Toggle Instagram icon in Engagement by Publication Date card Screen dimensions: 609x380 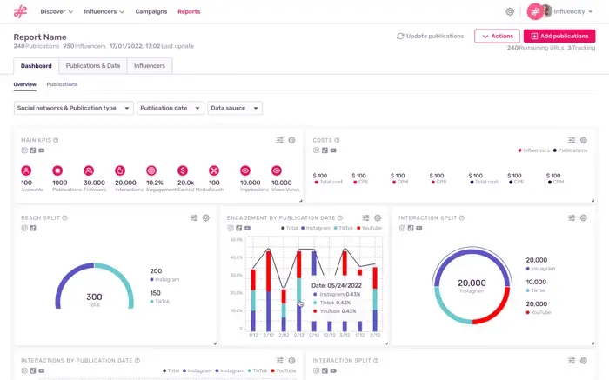click(231, 228)
